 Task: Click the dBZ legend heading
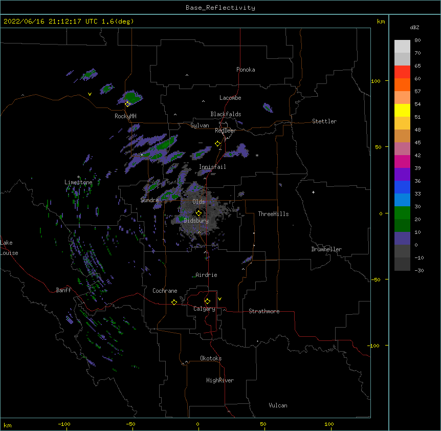[414, 27]
